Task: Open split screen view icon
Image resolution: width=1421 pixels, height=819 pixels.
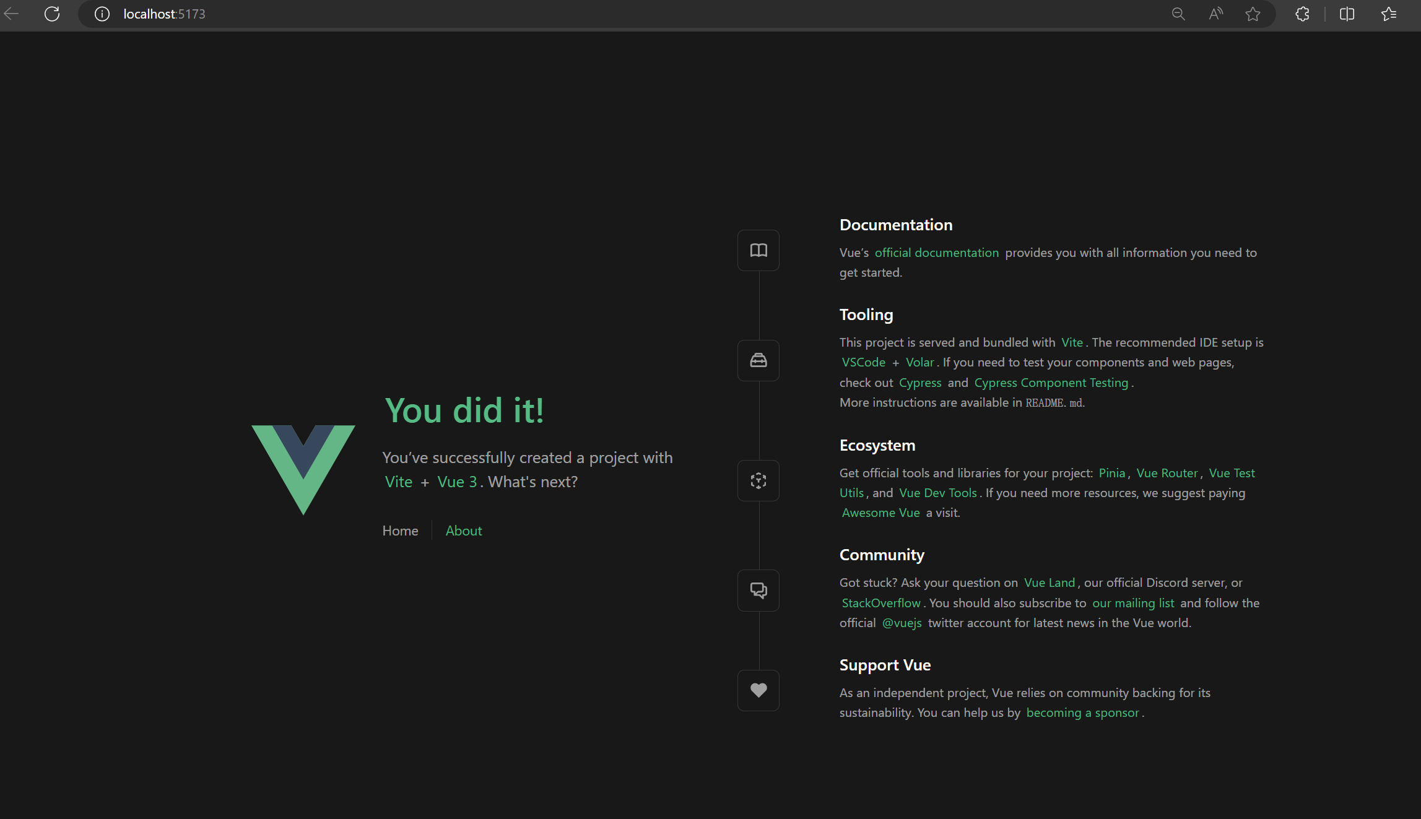Action: click(x=1347, y=14)
